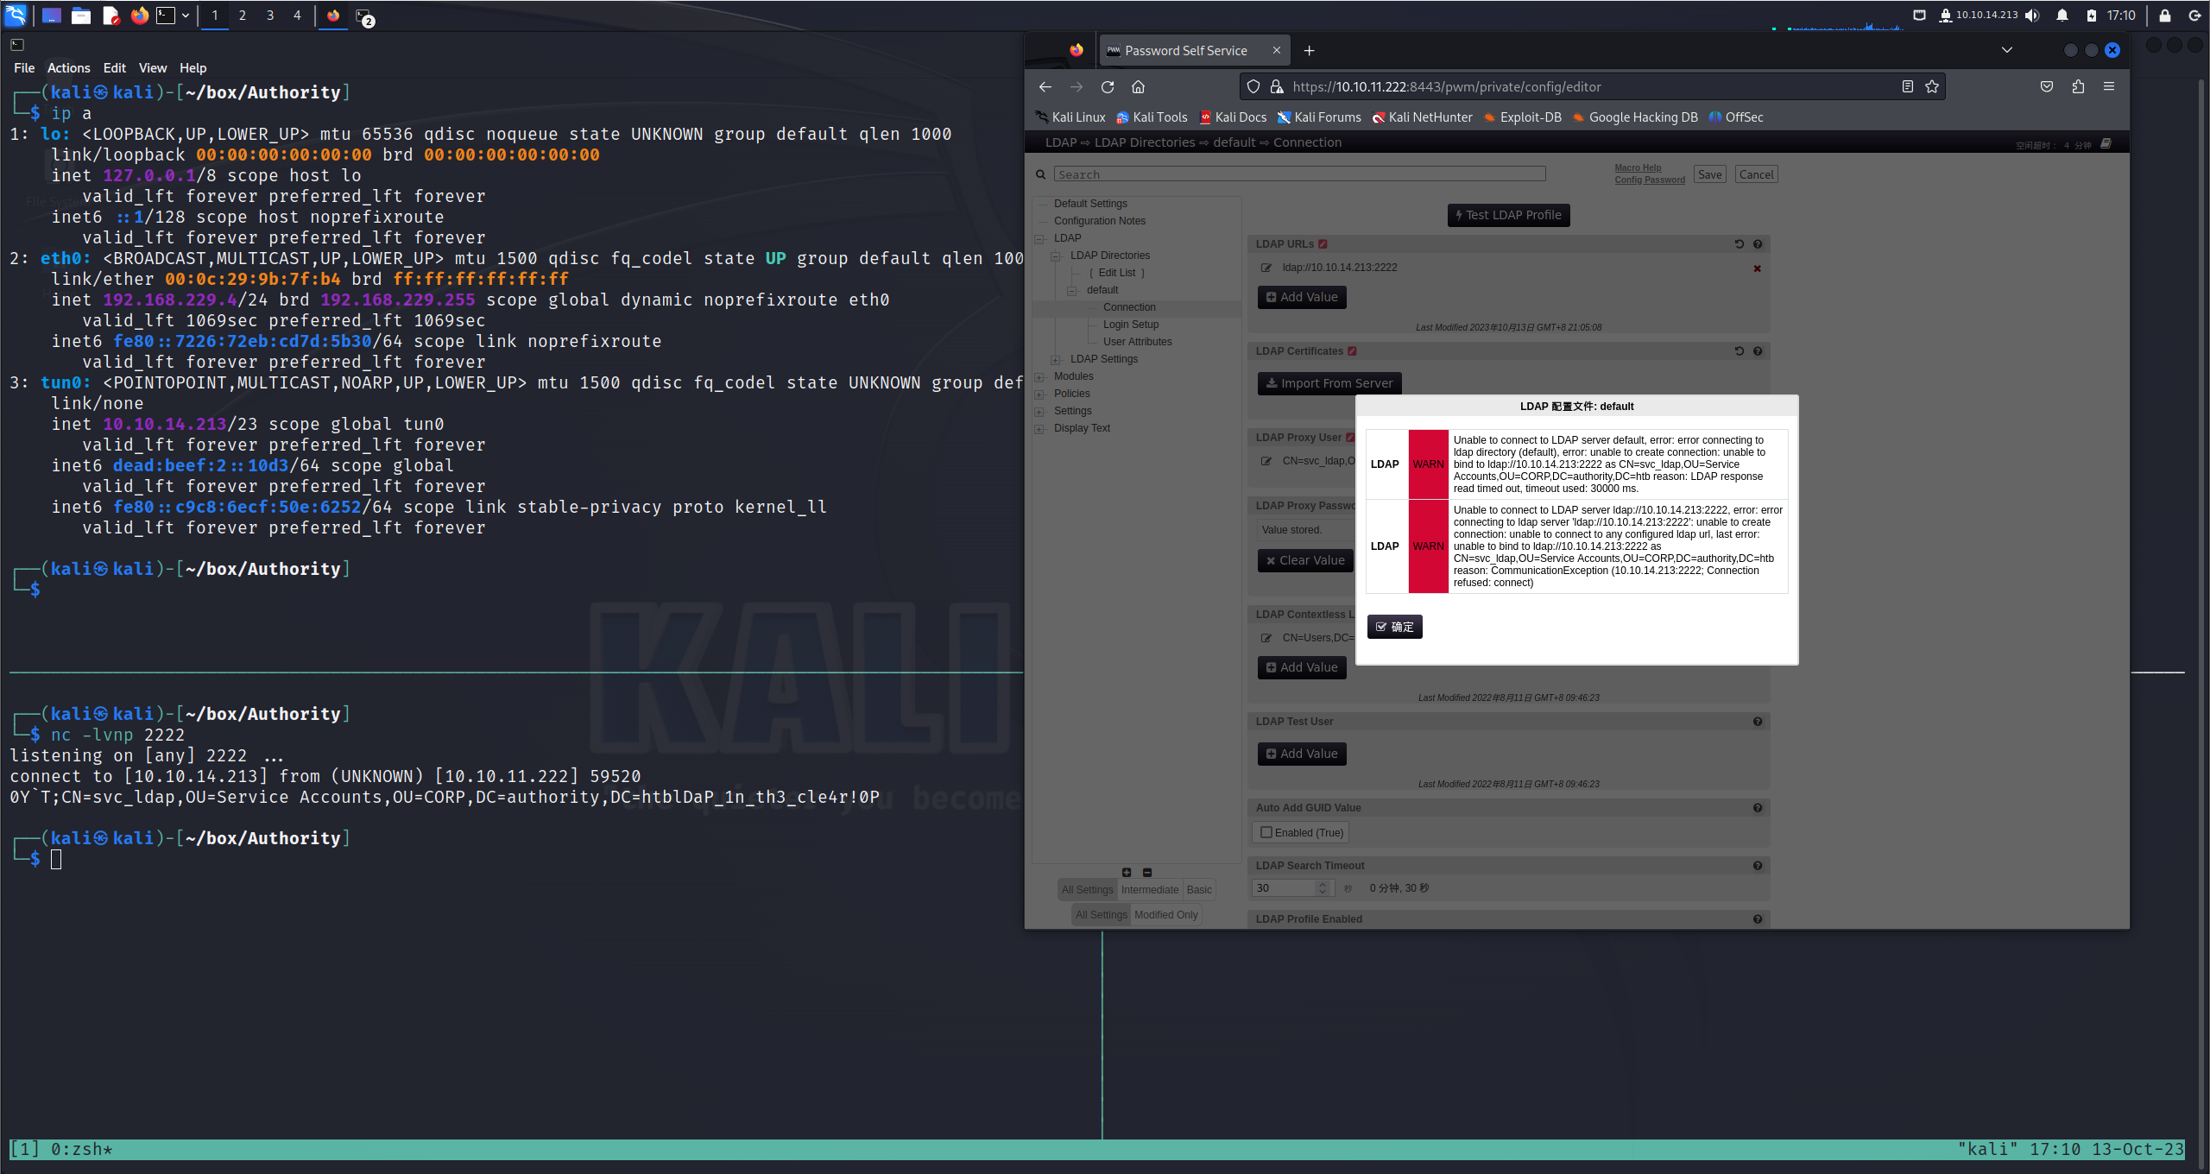Open the grouped terminal windows taskbar button
Screen dimensions: 2210x1174
coord(364,16)
